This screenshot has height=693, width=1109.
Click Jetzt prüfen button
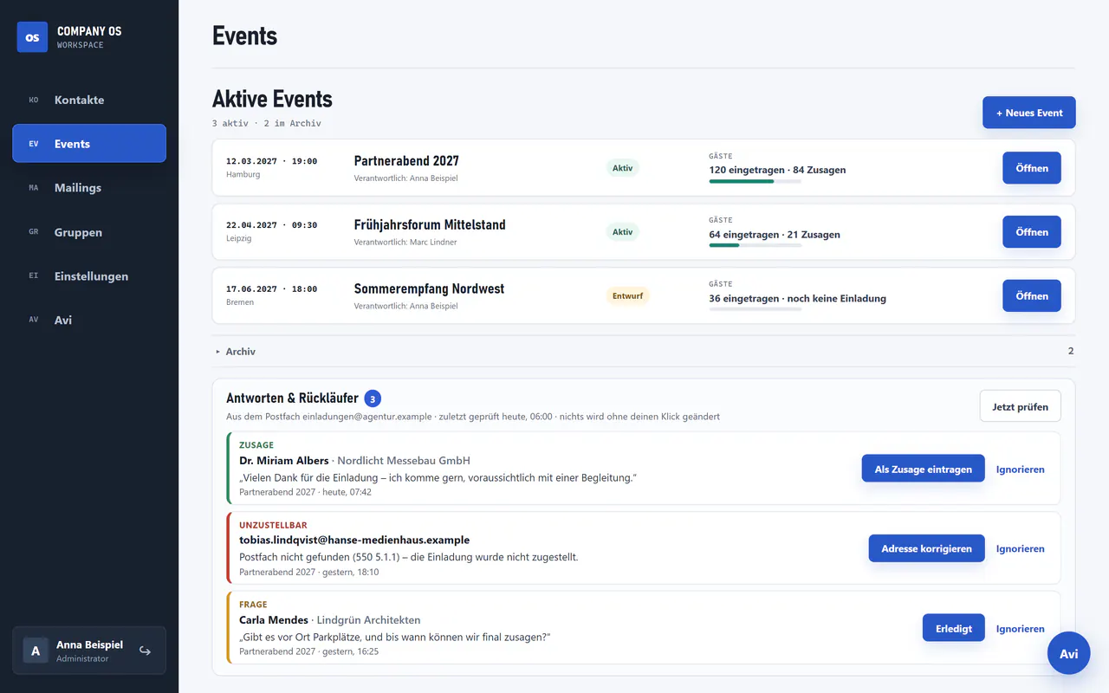tap(1020, 406)
